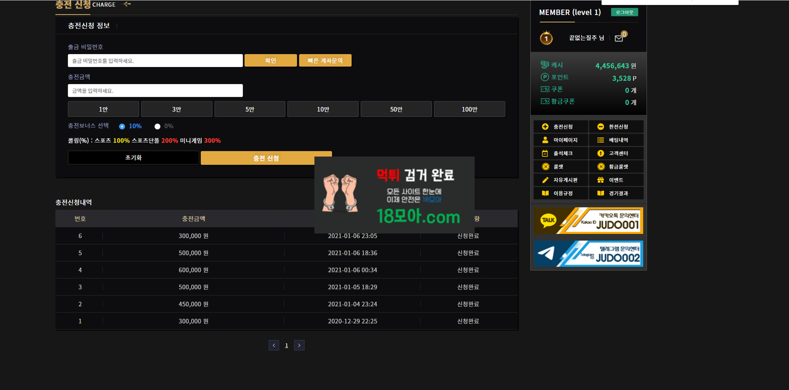789x390 pixels.
Task: Click the back arrow beside CHARGE title
Action: click(127, 4)
